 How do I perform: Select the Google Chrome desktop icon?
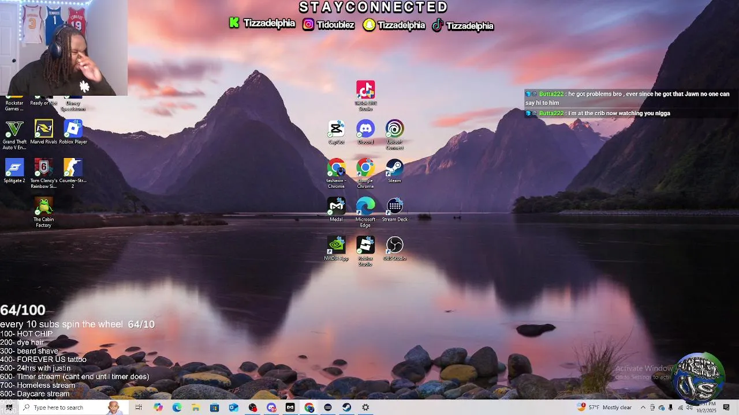365,174
